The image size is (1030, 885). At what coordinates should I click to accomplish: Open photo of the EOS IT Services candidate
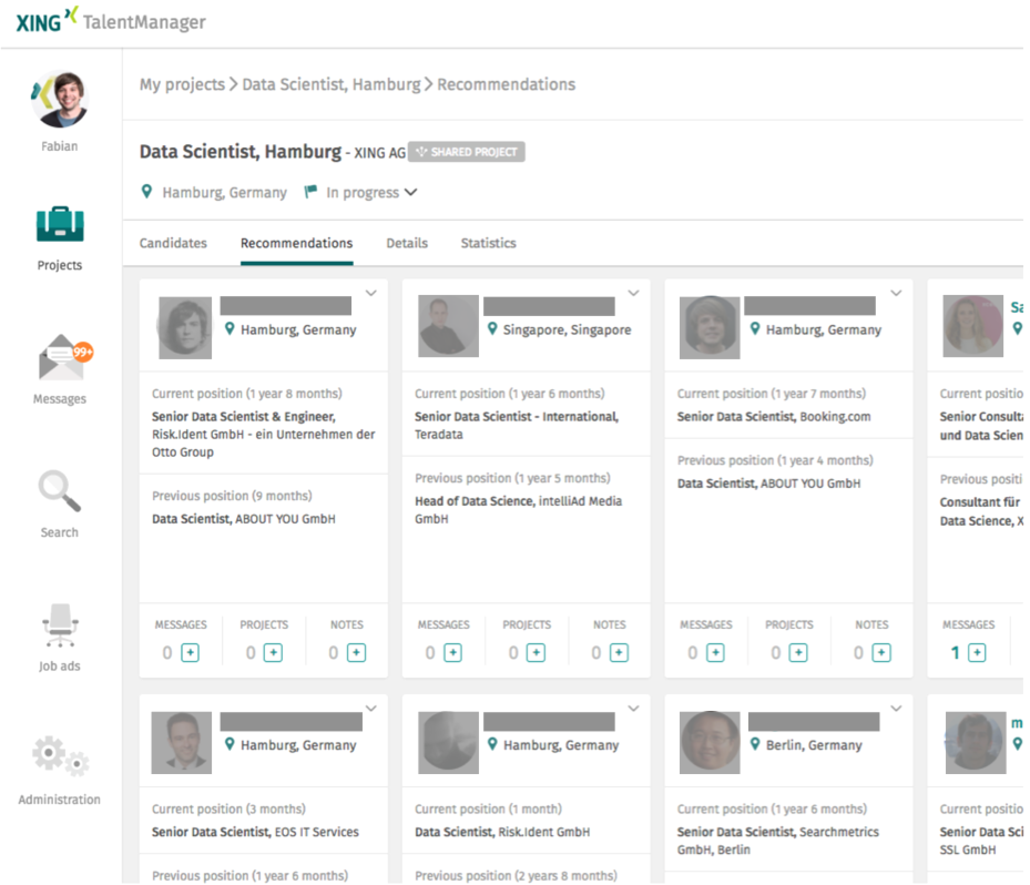(x=181, y=742)
